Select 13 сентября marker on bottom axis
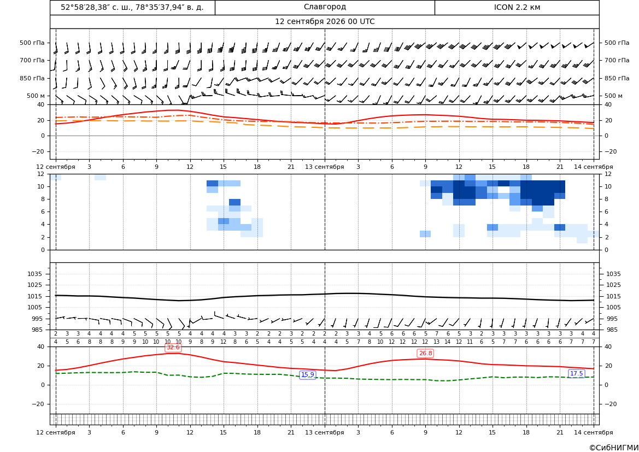Image resolution: width=639 pixels, height=452 pixels. [x=325, y=432]
